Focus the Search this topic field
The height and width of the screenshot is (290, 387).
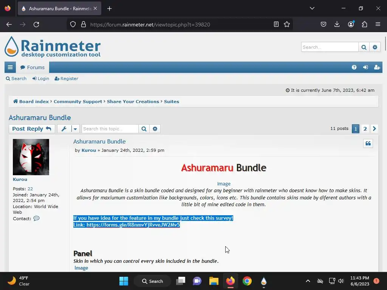(110, 129)
